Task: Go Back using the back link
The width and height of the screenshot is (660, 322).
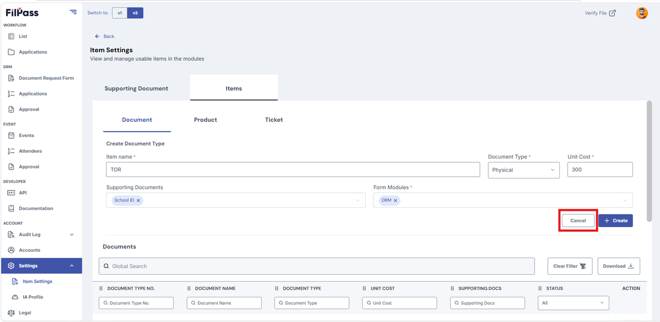Action: [x=105, y=36]
